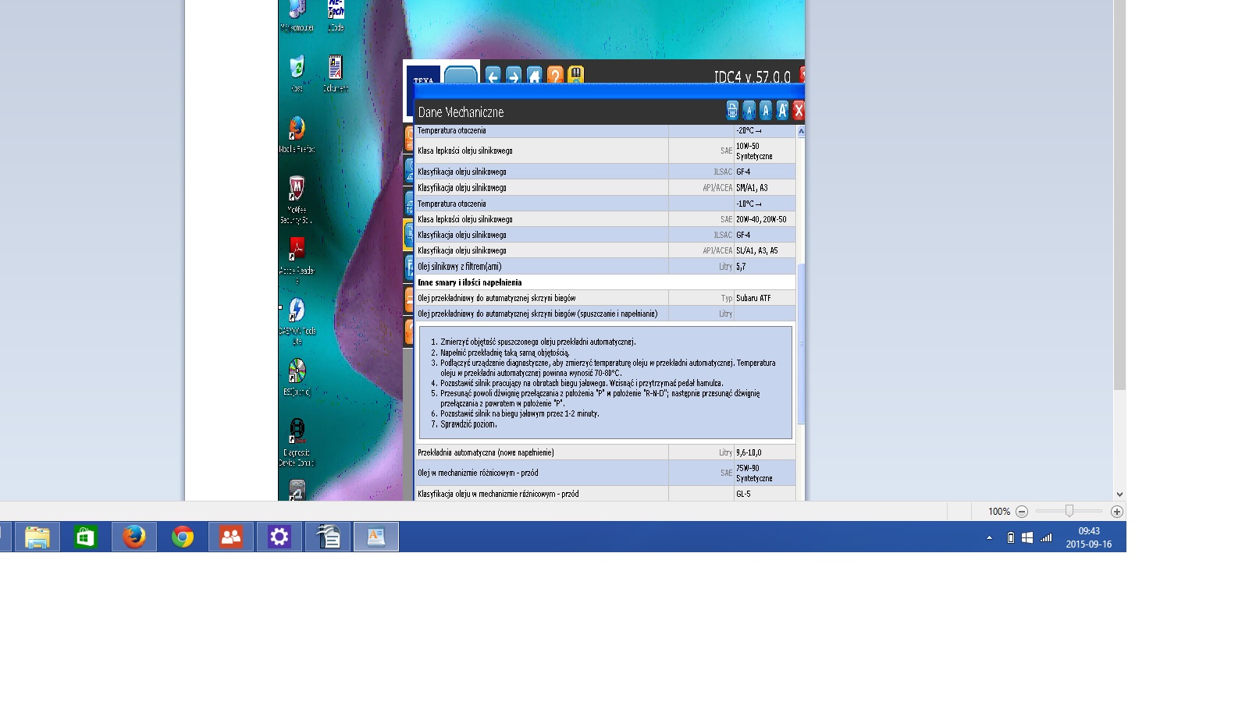This screenshot has width=1249, height=702.
Task: Select the smallest font size A icon
Action: pyautogui.click(x=749, y=111)
